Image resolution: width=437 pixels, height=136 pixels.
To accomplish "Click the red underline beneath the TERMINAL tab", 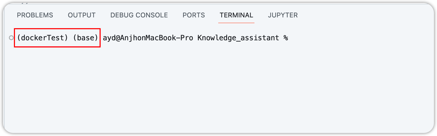I will (236, 23).
